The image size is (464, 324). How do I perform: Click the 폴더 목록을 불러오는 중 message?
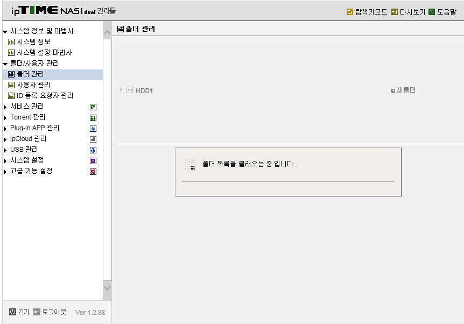249,164
